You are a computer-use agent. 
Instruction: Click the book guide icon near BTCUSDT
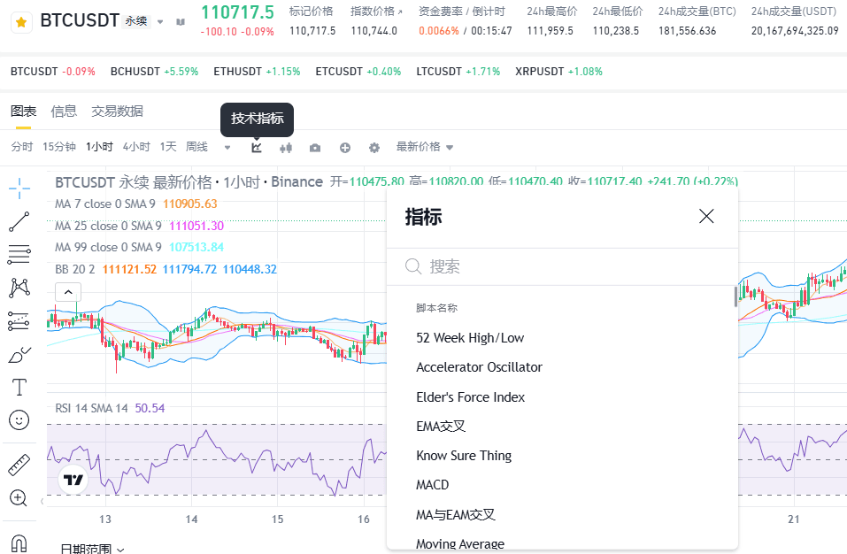181,22
